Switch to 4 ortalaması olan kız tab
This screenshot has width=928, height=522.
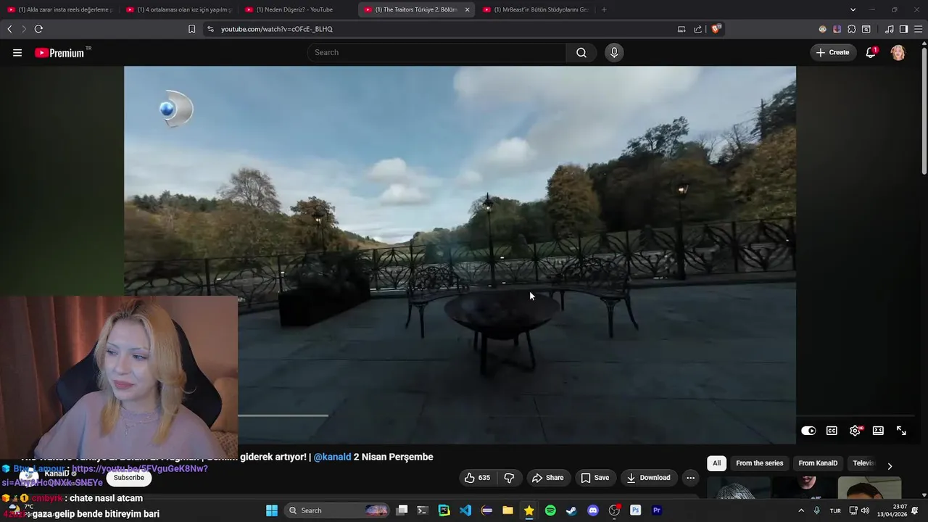tap(178, 9)
